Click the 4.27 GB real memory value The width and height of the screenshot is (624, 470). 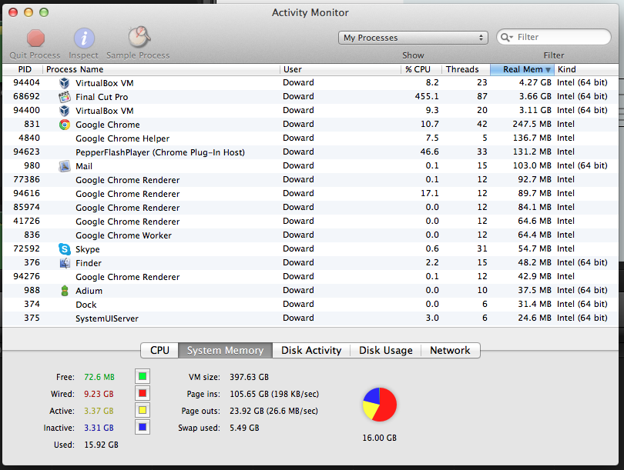coord(535,82)
